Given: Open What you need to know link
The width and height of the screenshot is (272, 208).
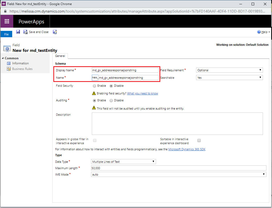Looking at the screenshot, I should [143, 93].
